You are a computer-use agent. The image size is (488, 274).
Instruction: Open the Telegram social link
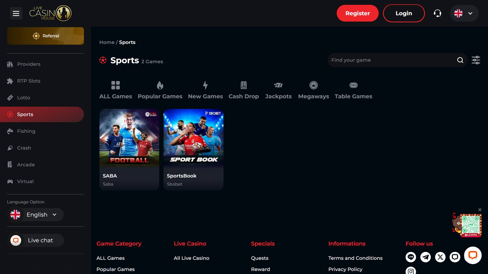(425, 257)
